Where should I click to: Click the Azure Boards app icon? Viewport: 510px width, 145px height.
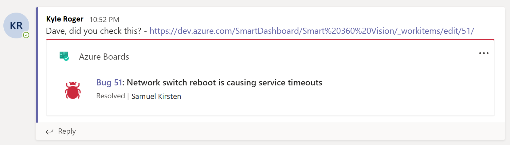pyautogui.click(x=64, y=56)
